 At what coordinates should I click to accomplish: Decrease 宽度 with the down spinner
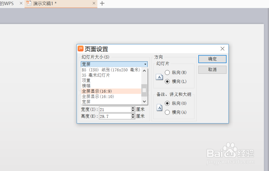coord(133,111)
